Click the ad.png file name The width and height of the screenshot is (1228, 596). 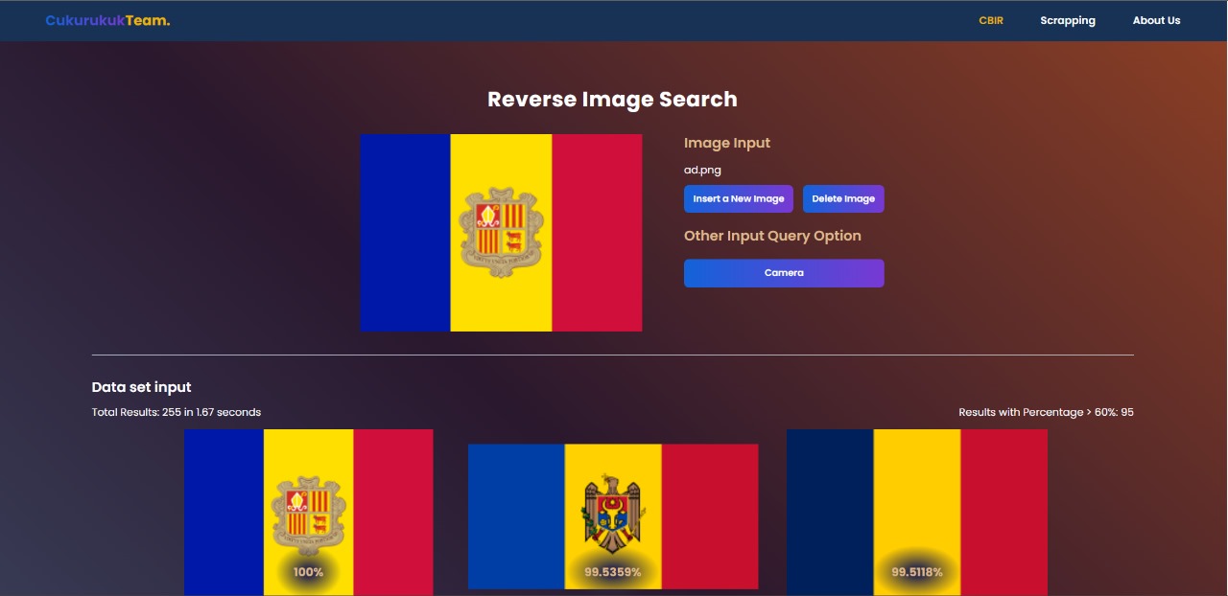[x=702, y=170]
